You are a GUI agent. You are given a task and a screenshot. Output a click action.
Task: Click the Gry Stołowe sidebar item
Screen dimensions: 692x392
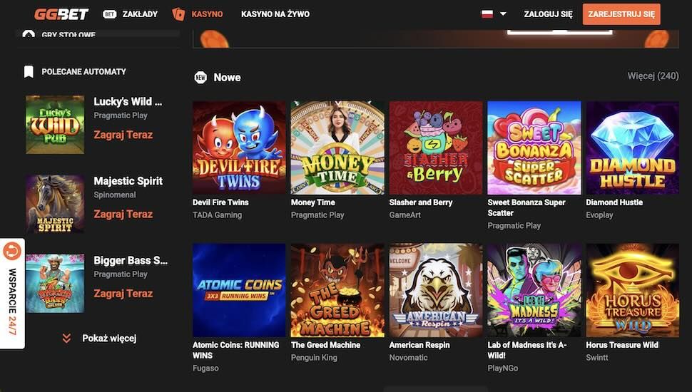coord(68,34)
